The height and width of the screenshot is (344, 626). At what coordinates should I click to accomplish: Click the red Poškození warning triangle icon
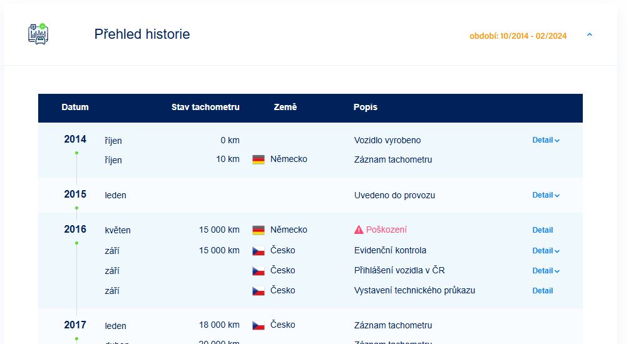(x=359, y=230)
